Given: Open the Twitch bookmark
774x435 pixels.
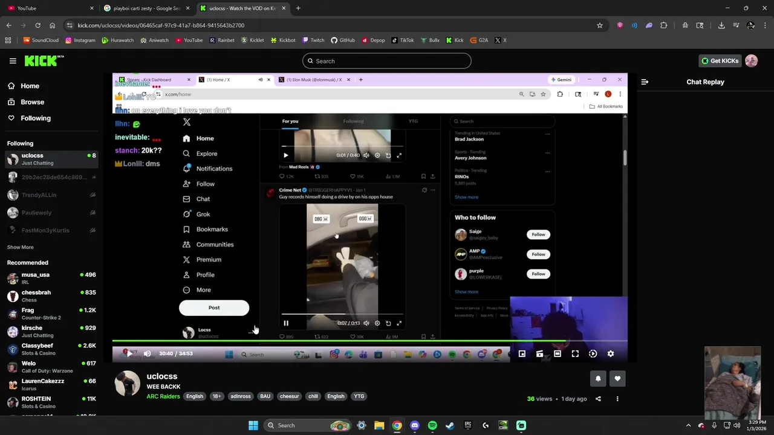Looking at the screenshot, I should click(x=313, y=40).
